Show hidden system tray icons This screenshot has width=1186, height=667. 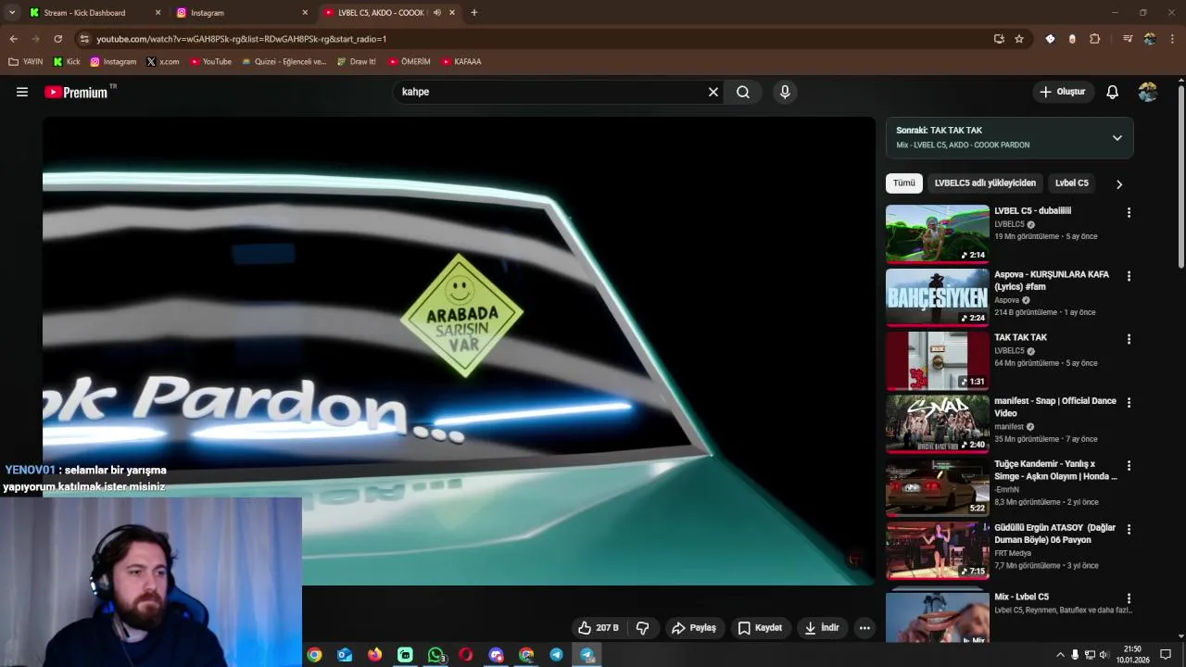click(x=1060, y=655)
